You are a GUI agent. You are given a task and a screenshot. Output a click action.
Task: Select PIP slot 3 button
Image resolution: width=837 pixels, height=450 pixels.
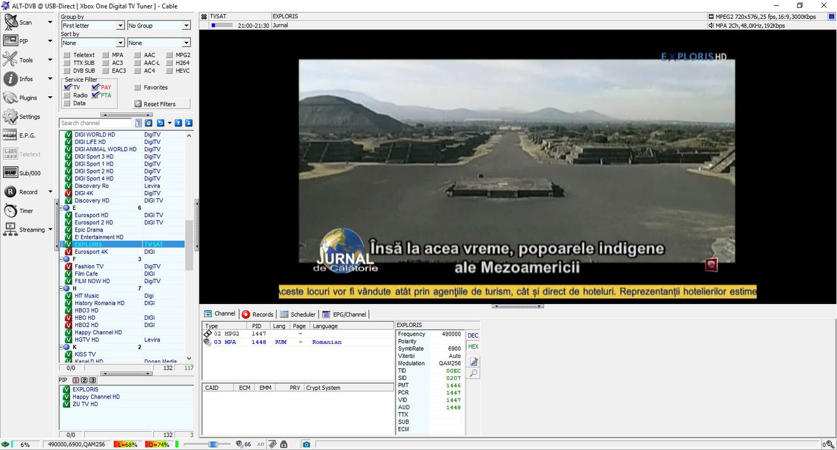coord(93,380)
